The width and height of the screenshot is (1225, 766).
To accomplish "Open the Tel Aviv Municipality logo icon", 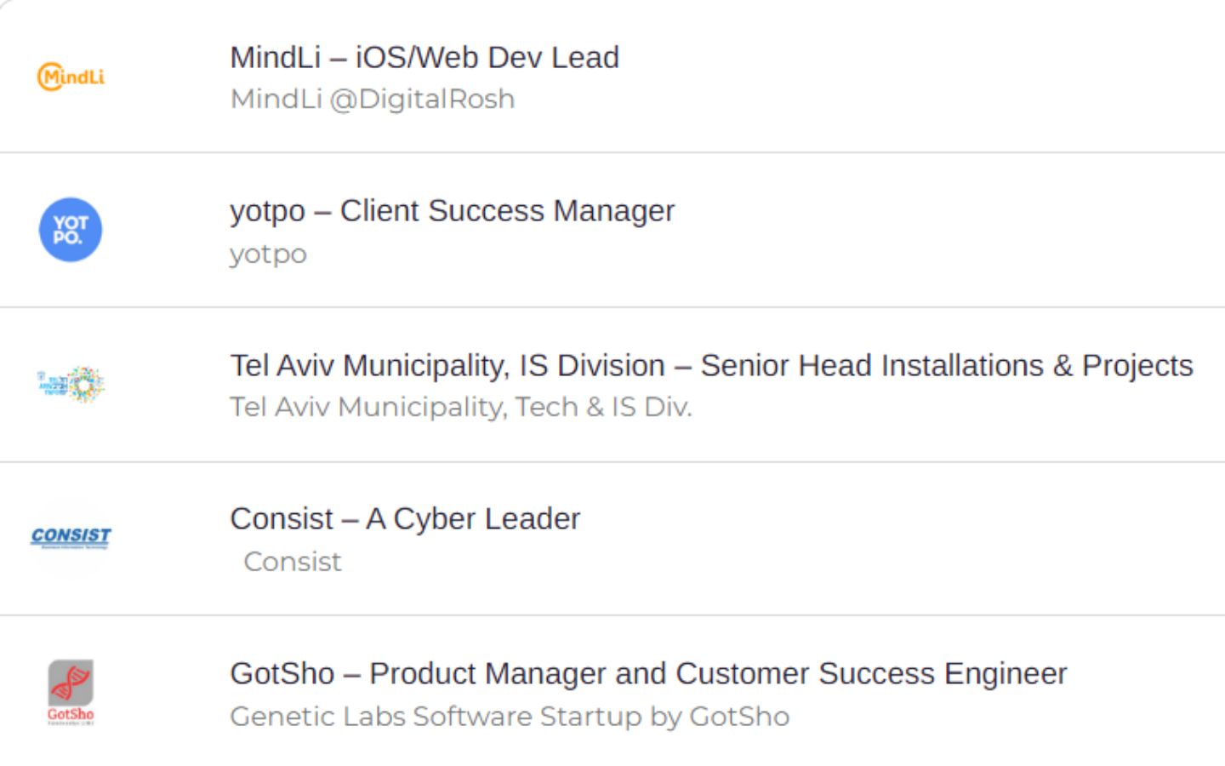I will point(71,384).
